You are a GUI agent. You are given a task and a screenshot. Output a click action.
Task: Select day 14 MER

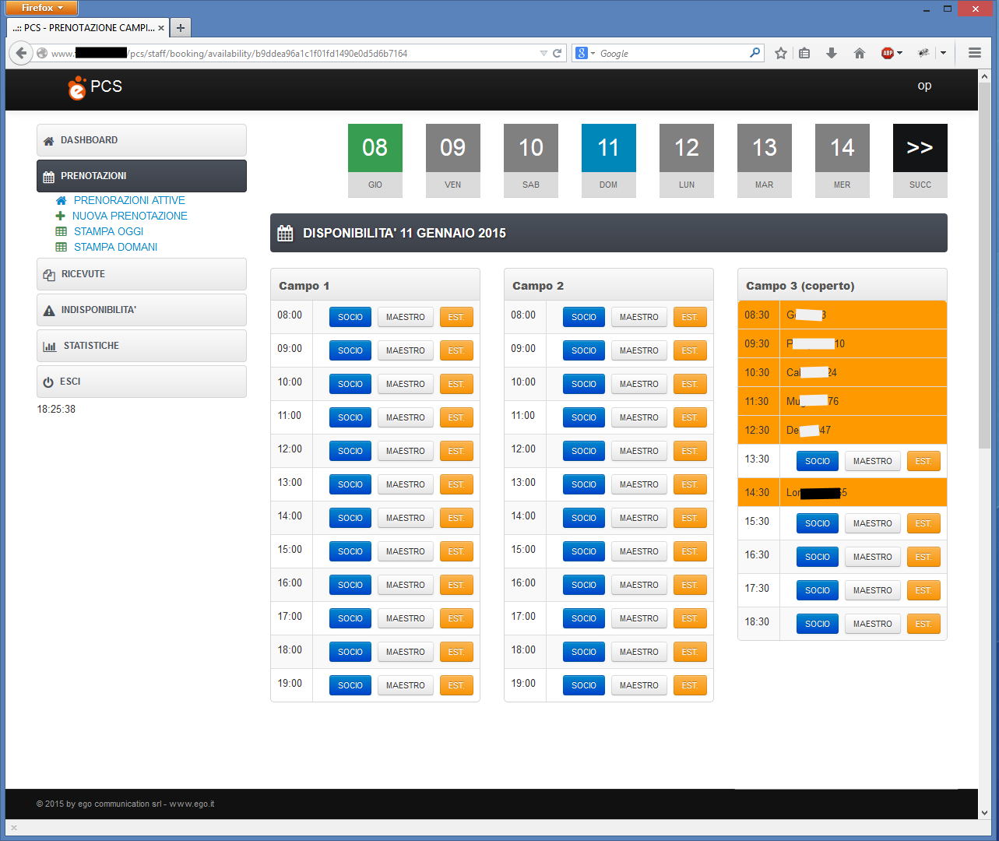pos(842,160)
